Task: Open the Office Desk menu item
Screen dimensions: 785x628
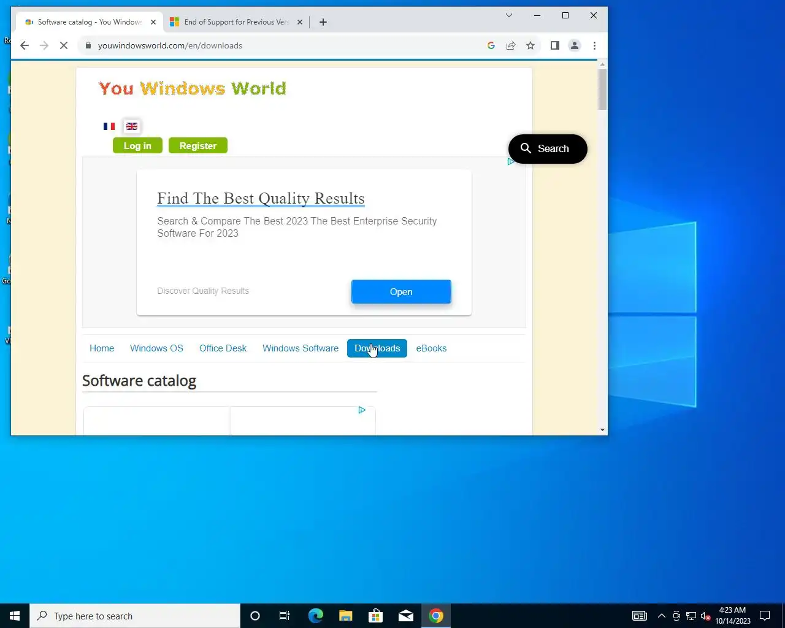Action: tap(223, 348)
